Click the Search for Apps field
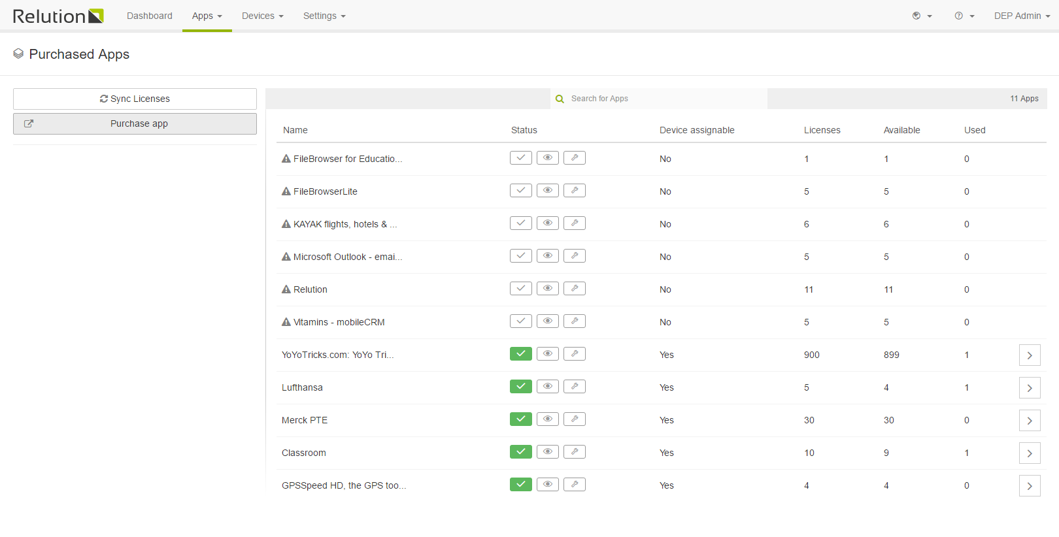The image size is (1059, 537). point(659,99)
